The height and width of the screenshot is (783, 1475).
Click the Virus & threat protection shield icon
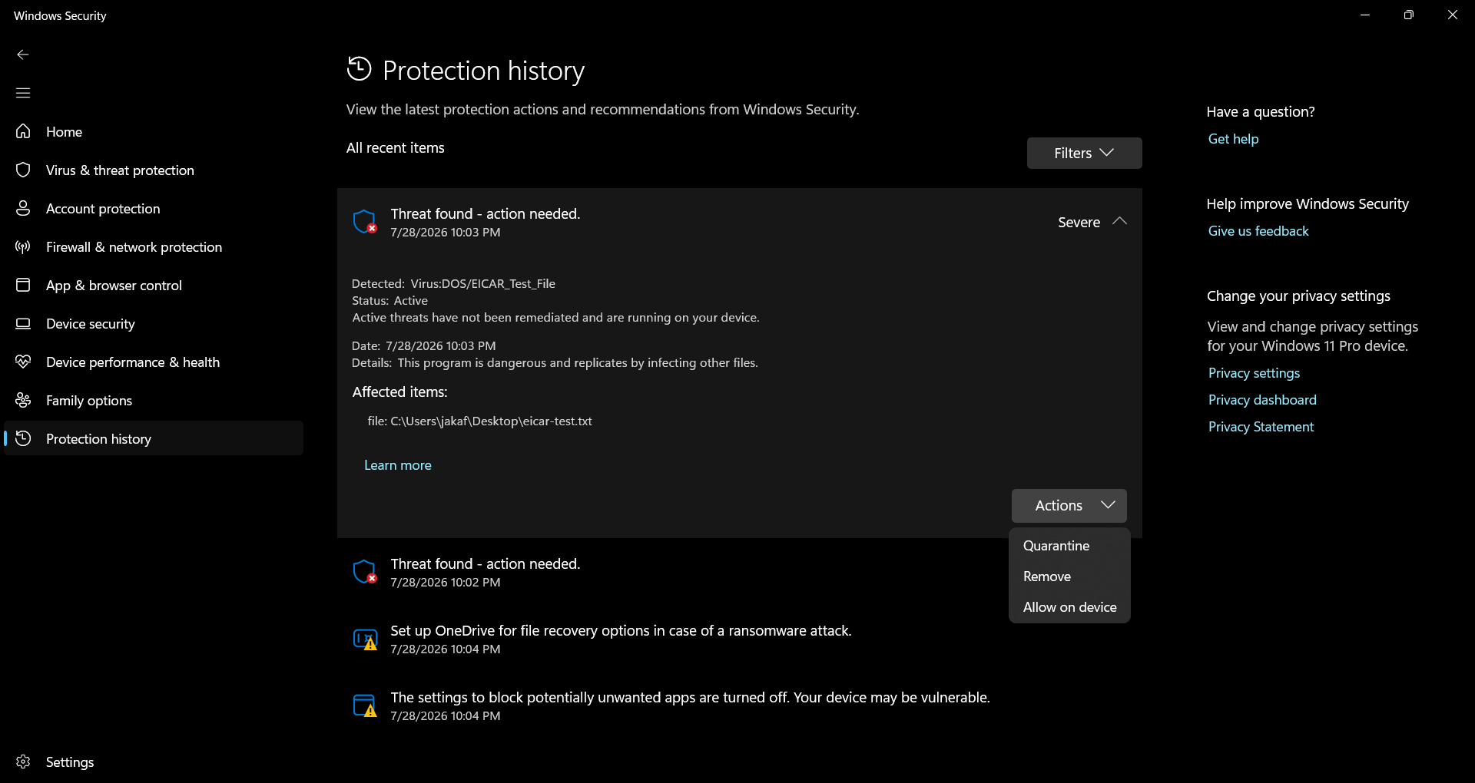pos(23,170)
